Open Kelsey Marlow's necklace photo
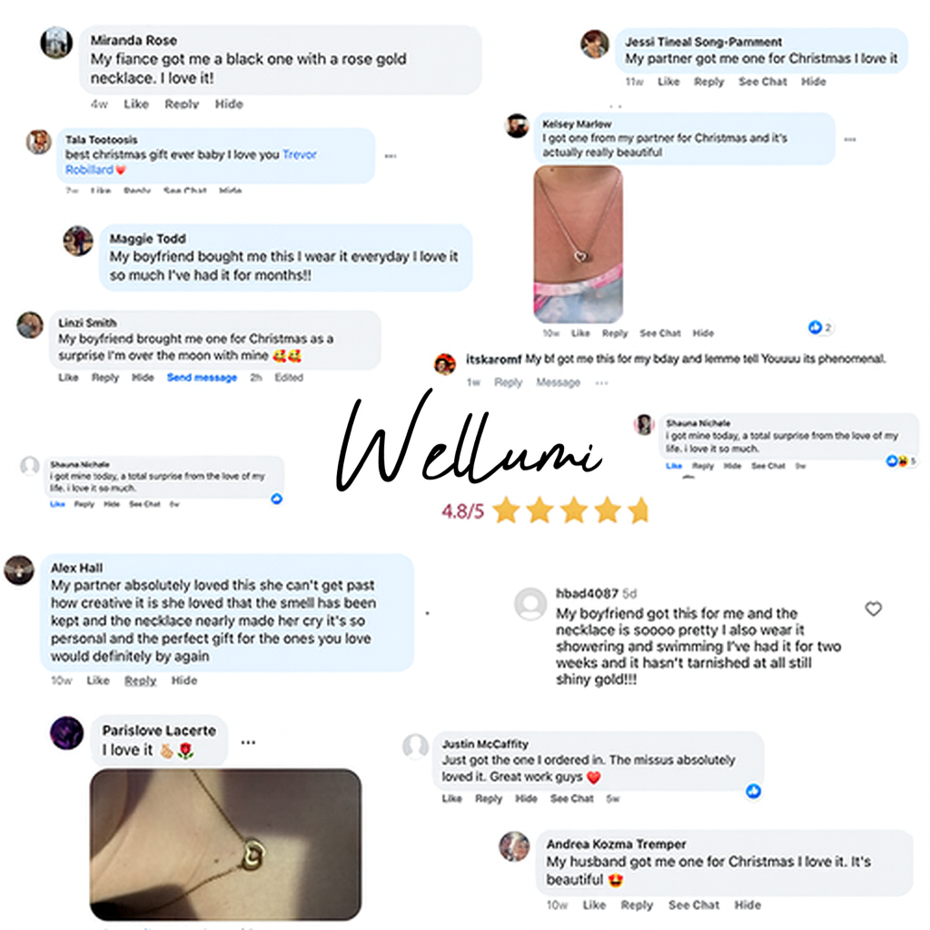Image resolution: width=930 pixels, height=930 pixels. 579,244
